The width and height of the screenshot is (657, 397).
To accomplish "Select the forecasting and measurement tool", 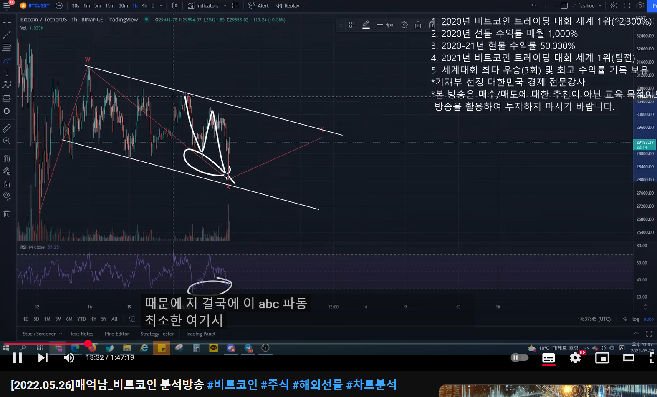I will [x=7, y=98].
